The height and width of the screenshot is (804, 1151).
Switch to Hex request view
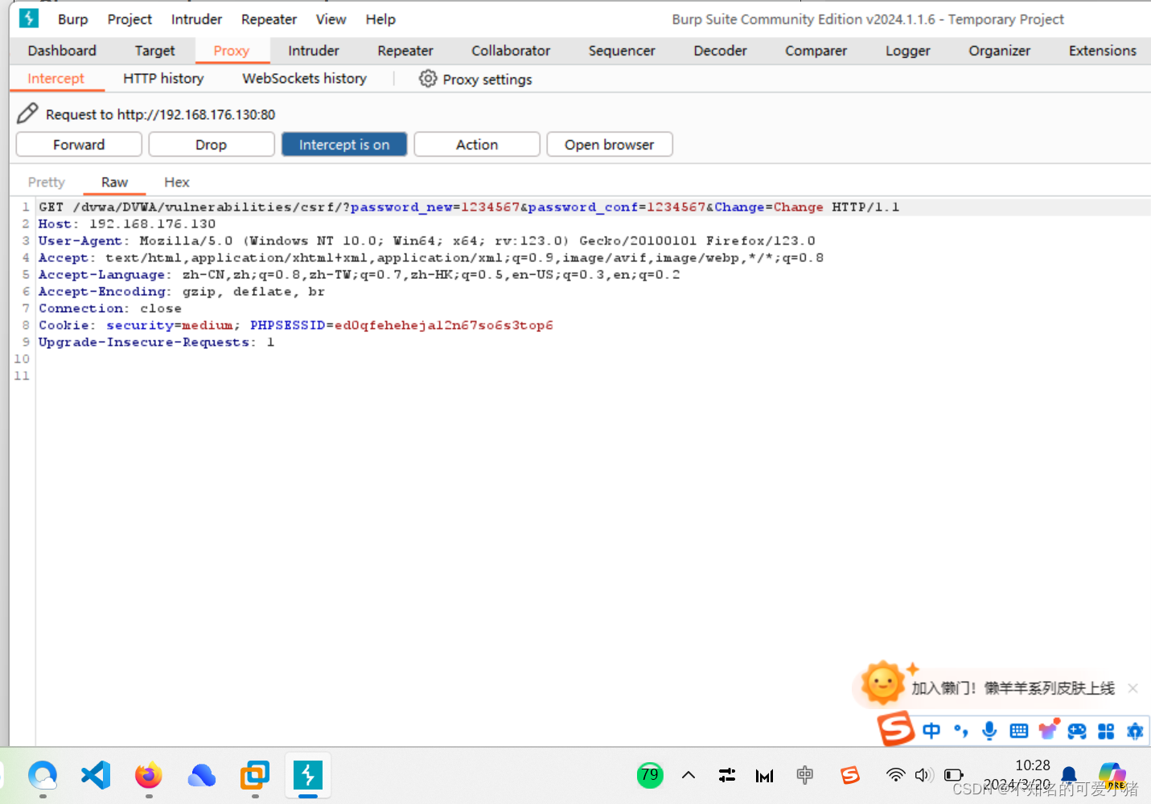177,183
